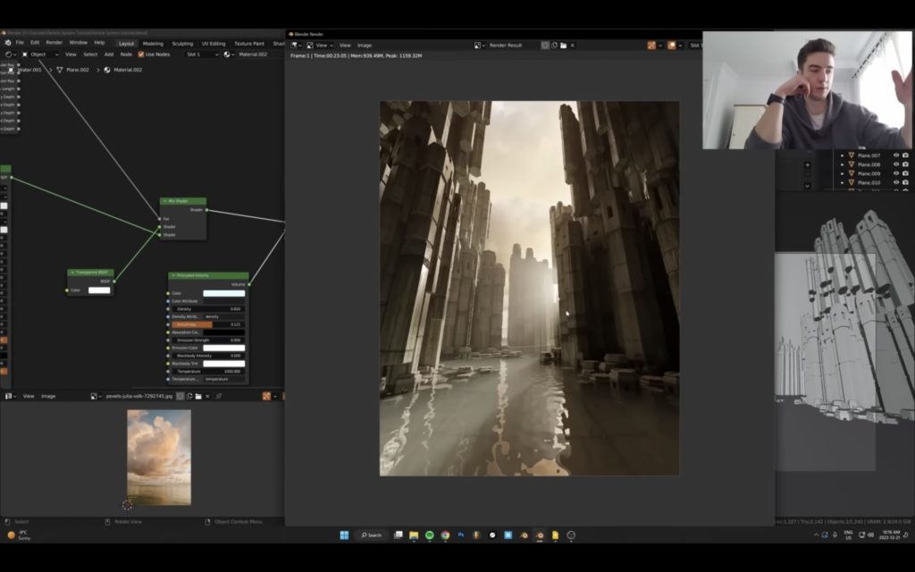Close the Render Result image with X icon
The width and height of the screenshot is (915, 572).
click(573, 45)
